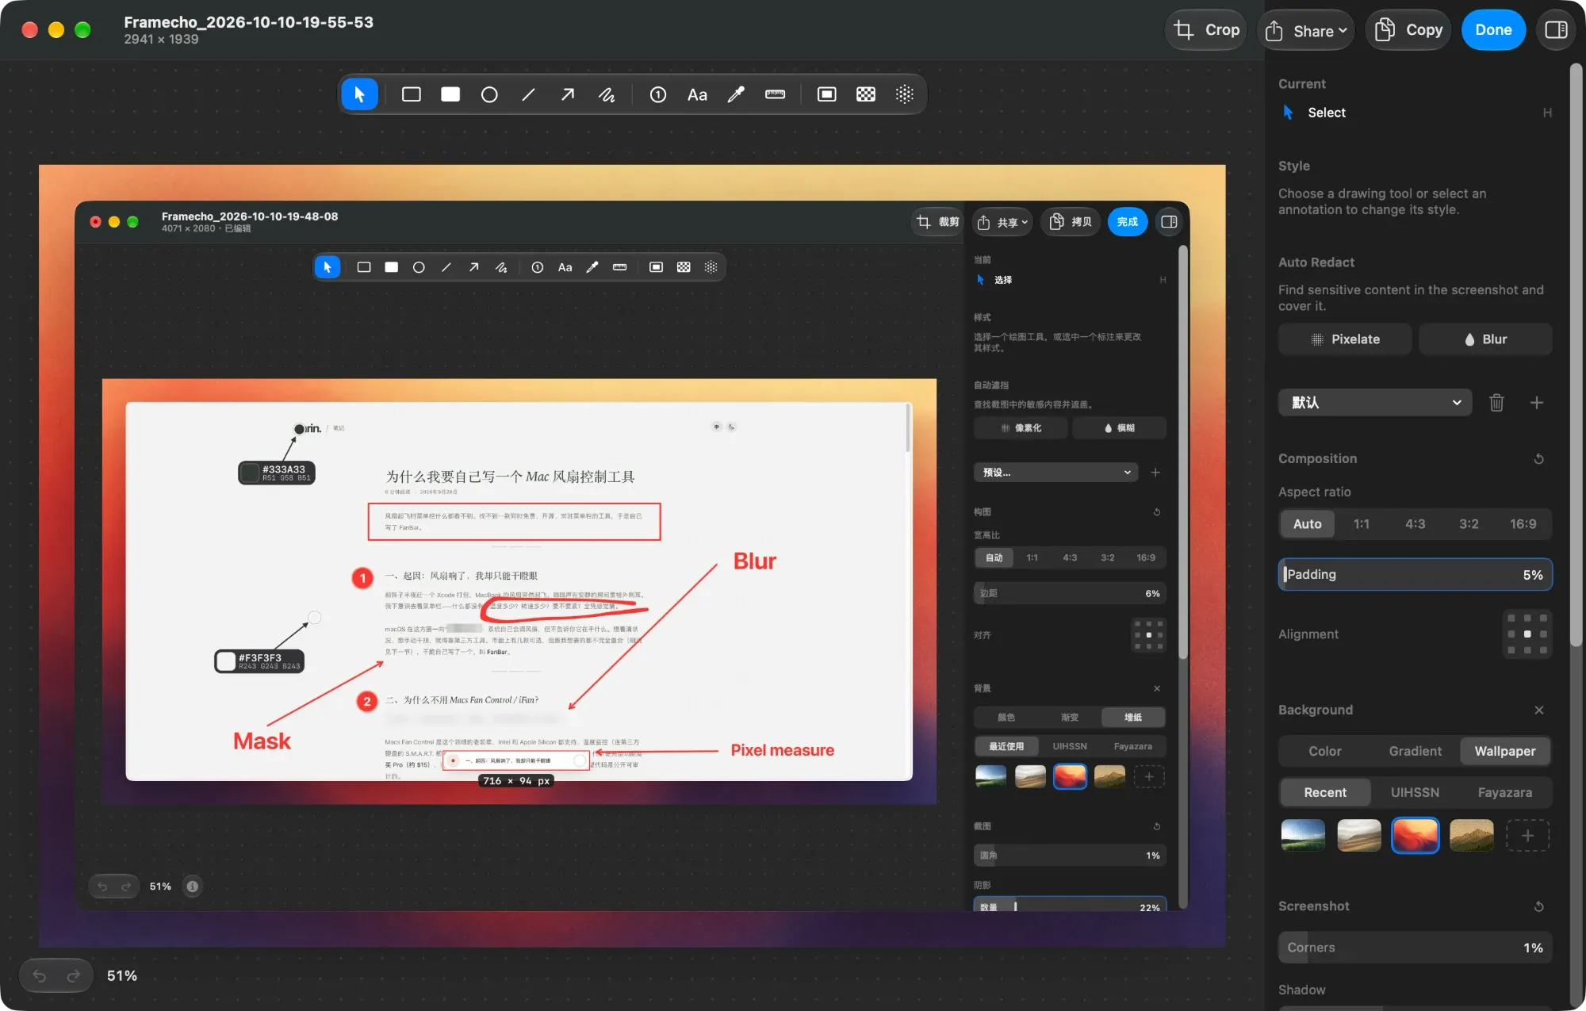Switch background to Color tab
The width and height of the screenshot is (1586, 1011).
(1324, 751)
